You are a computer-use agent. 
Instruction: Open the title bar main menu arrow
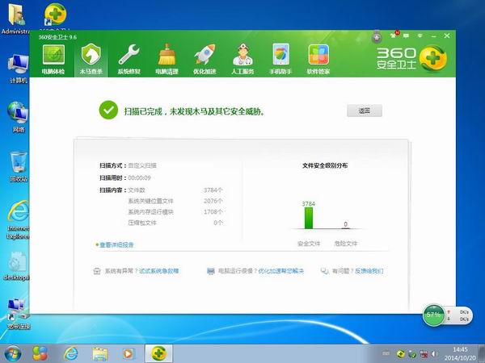pyautogui.click(x=420, y=36)
